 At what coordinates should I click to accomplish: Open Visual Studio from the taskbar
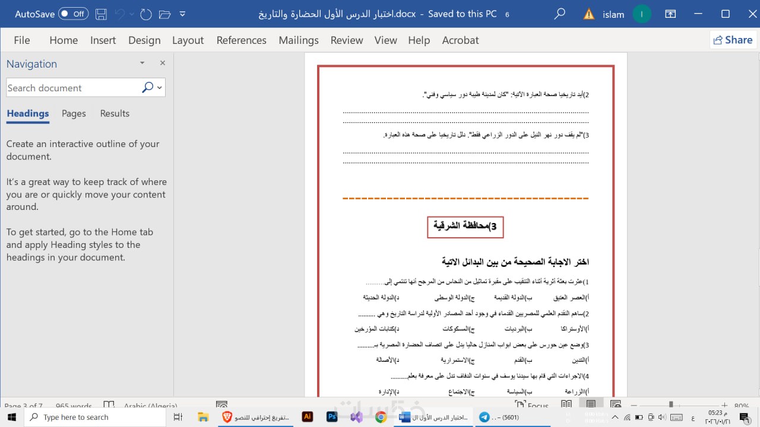[357, 417]
